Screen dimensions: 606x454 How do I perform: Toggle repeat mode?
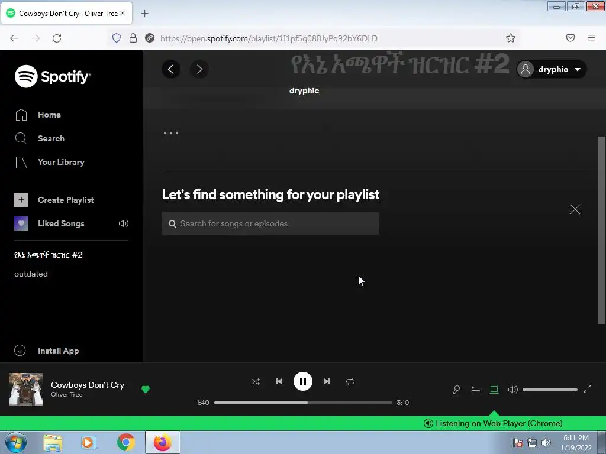click(x=350, y=381)
